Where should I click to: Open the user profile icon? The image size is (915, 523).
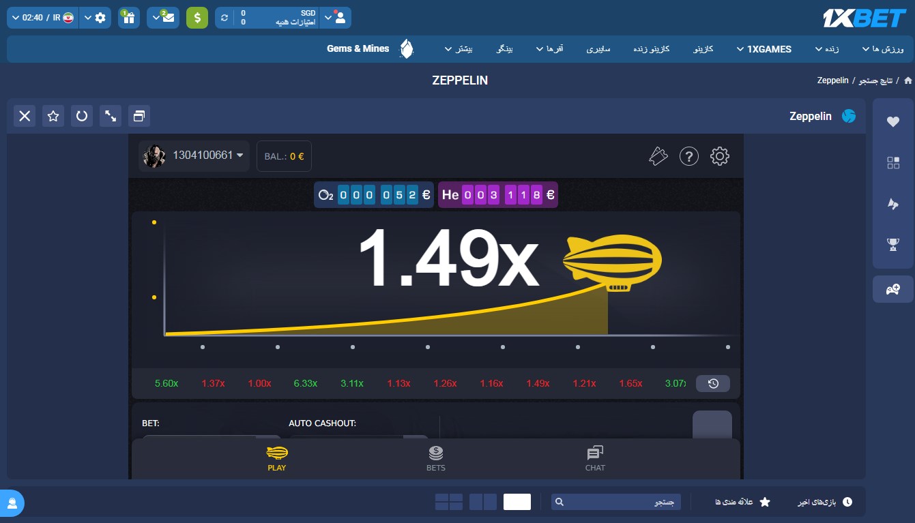tap(340, 18)
